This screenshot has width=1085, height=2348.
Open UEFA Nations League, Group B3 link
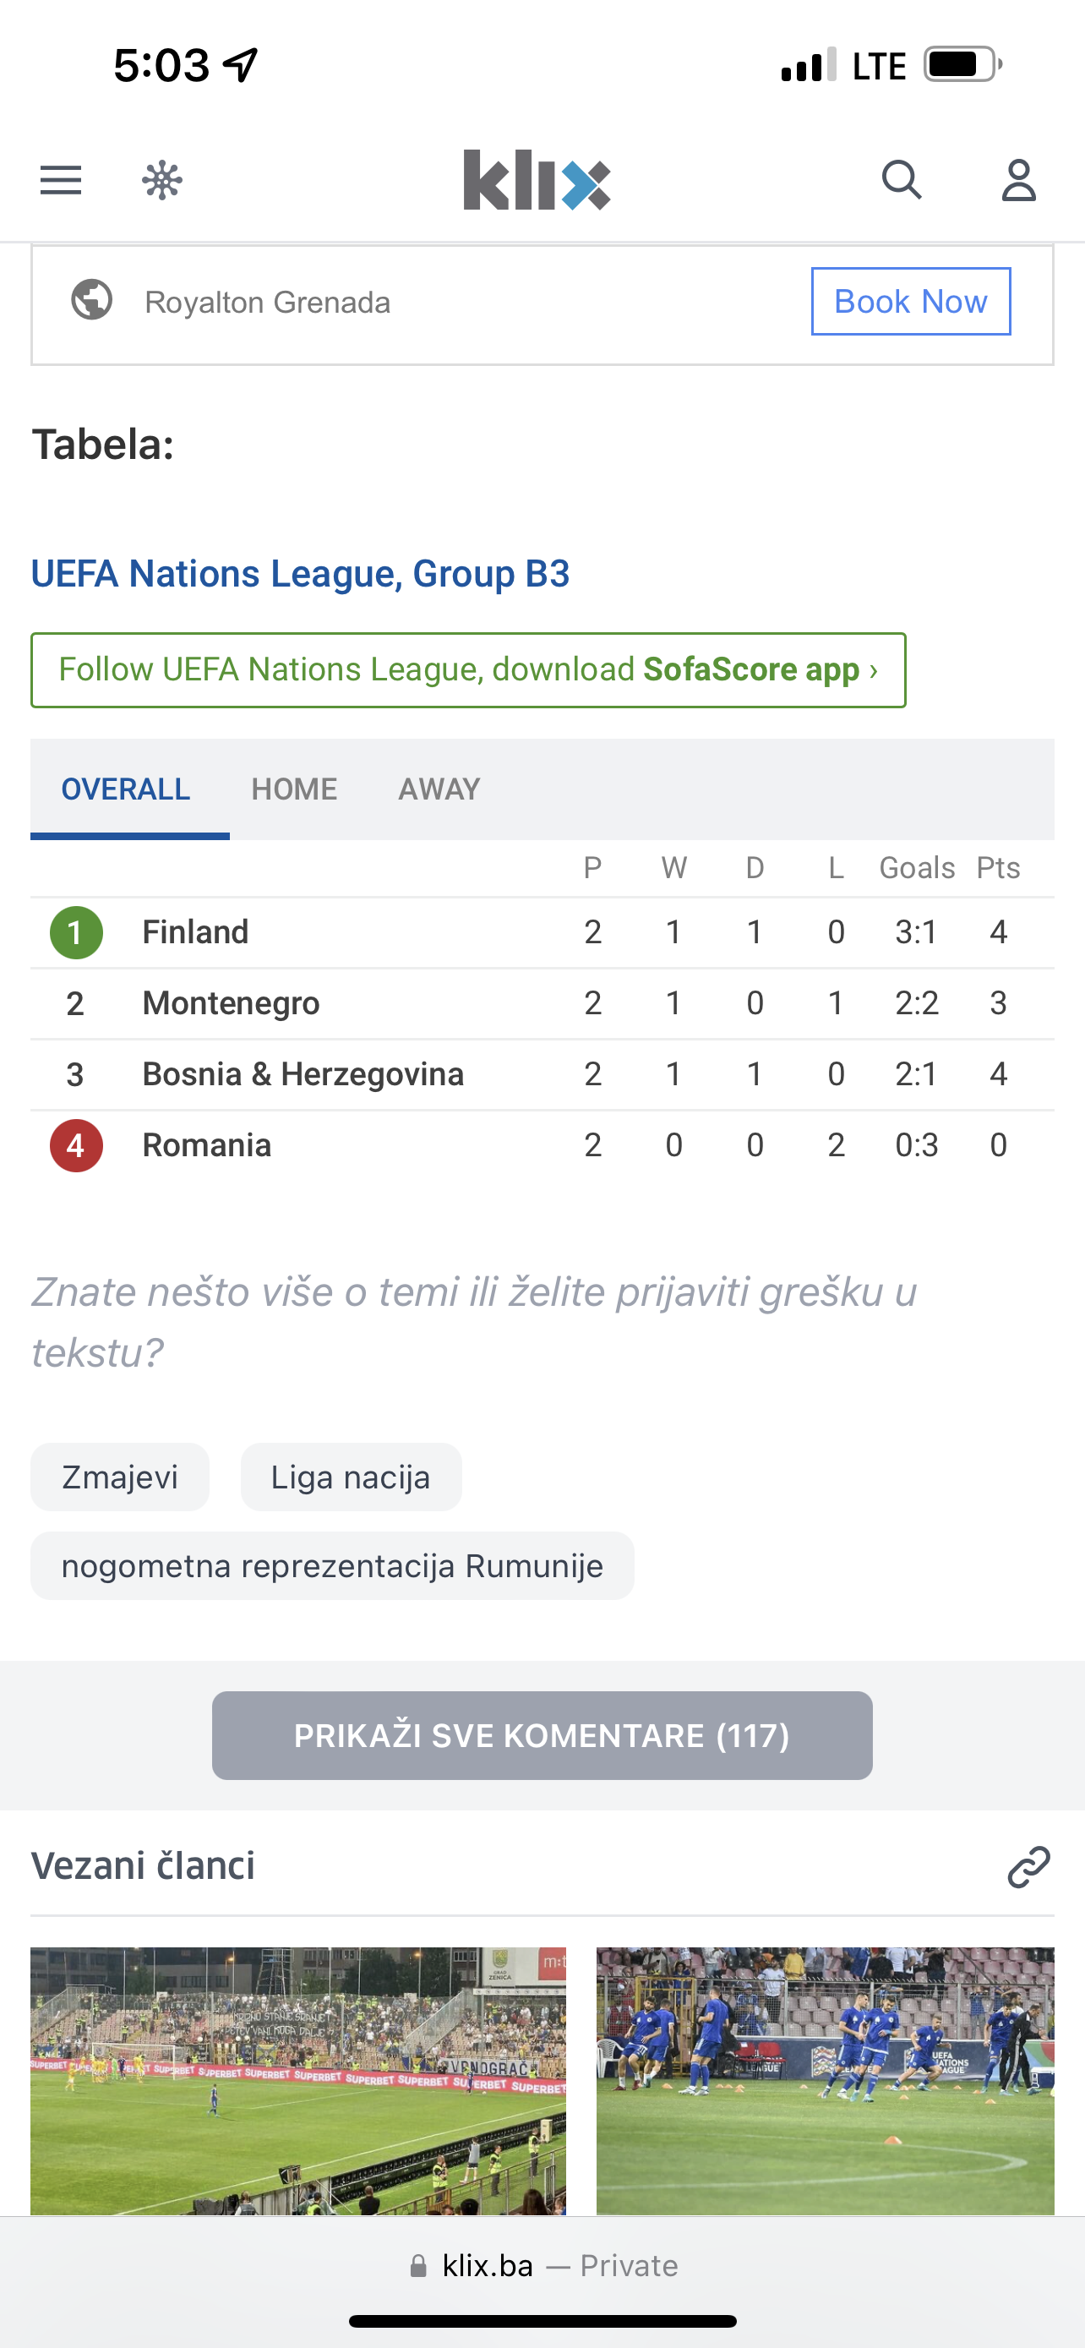click(301, 574)
